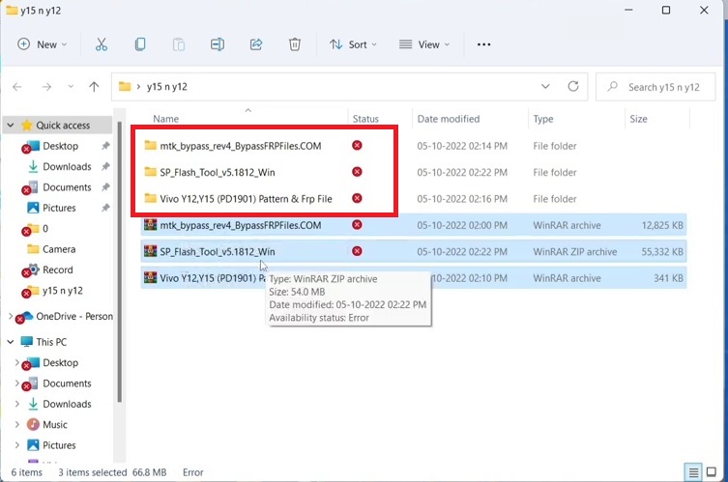Click y15 n y12 in address bar
Viewport: 728px width, 482px height.
pyautogui.click(x=166, y=87)
